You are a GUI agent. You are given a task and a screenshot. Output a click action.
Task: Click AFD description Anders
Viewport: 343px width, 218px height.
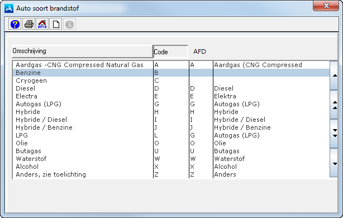[225, 174]
